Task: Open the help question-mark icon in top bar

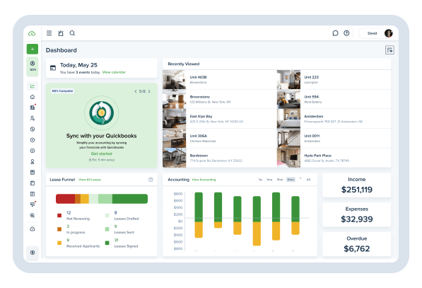Action: 346,33
